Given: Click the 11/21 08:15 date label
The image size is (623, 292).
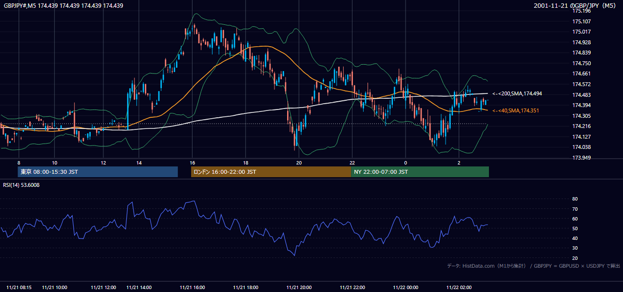Looking at the screenshot, I should click(x=19, y=288).
